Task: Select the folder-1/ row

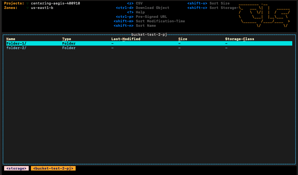Action: point(16,43)
